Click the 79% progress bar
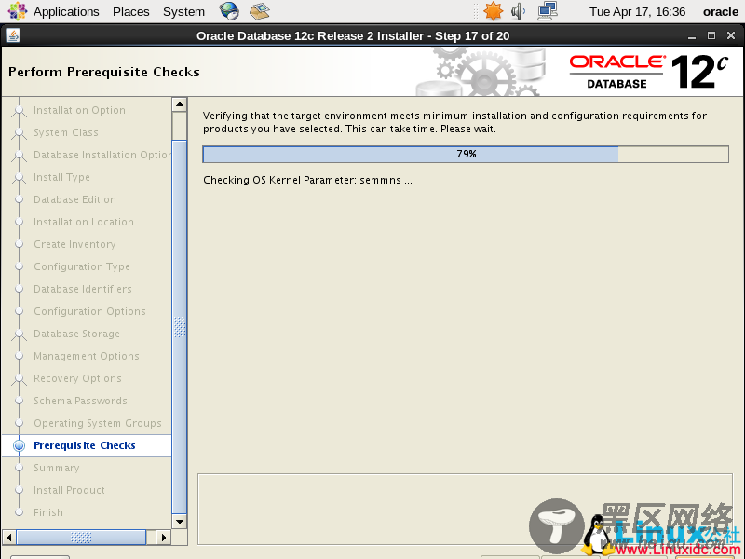This screenshot has width=745, height=559. (465, 154)
